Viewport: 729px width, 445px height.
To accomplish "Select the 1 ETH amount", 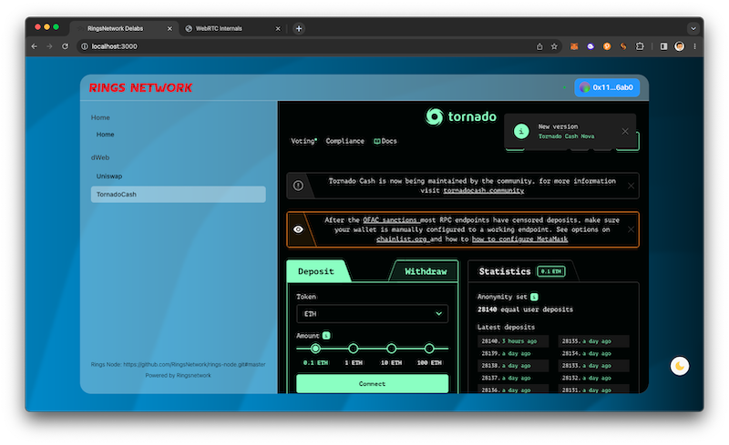I will (x=354, y=349).
